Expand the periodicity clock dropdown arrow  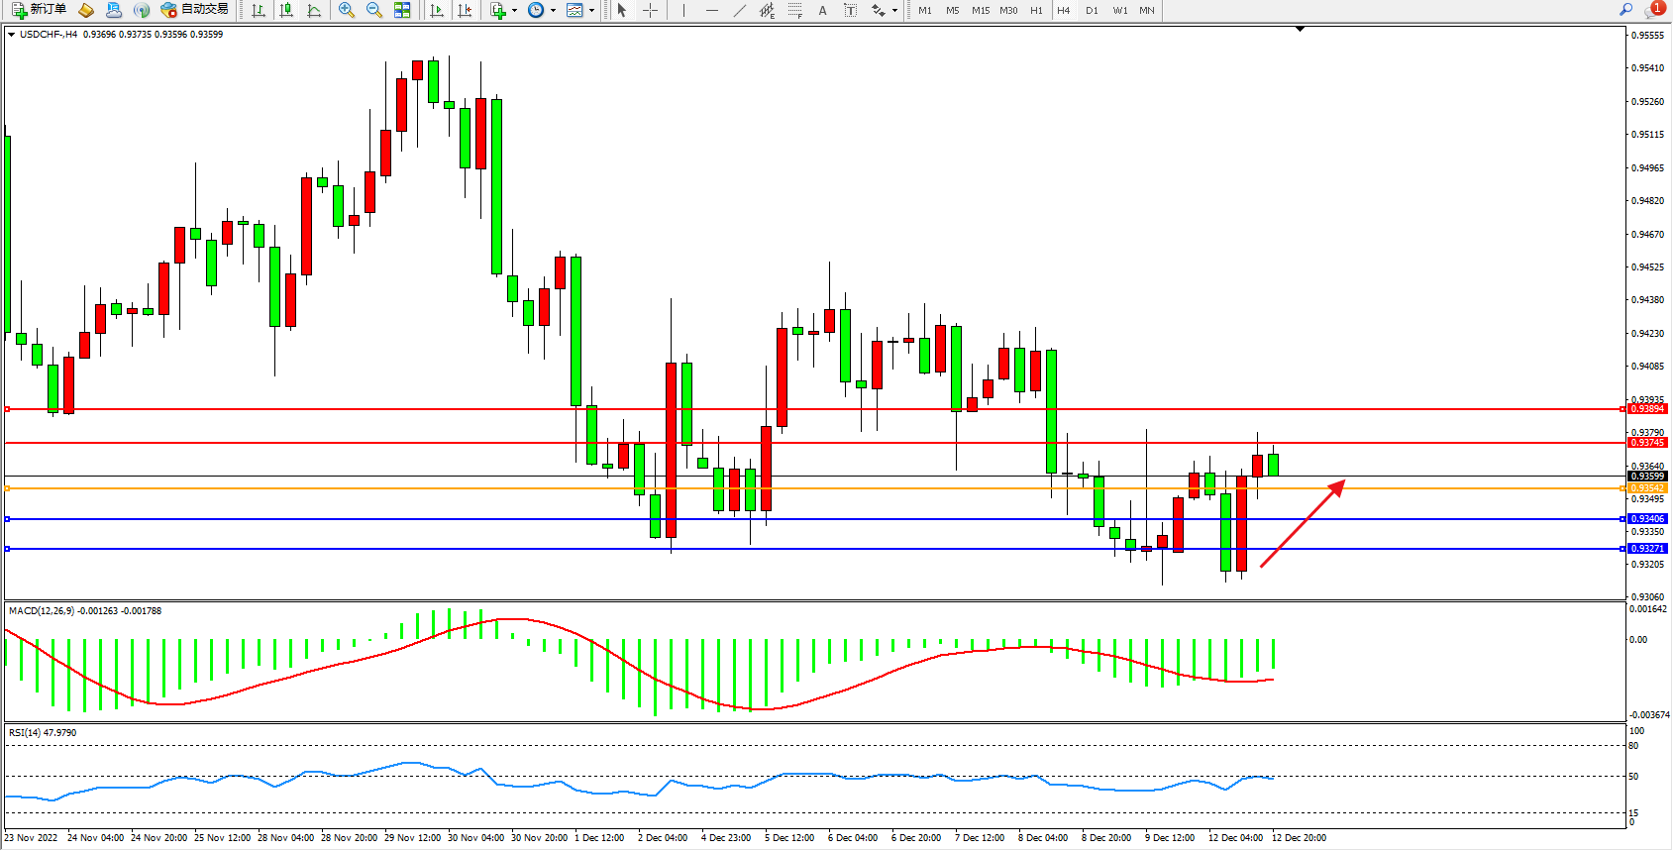(x=553, y=11)
